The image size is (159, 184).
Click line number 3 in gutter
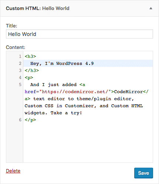coord(20,70)
